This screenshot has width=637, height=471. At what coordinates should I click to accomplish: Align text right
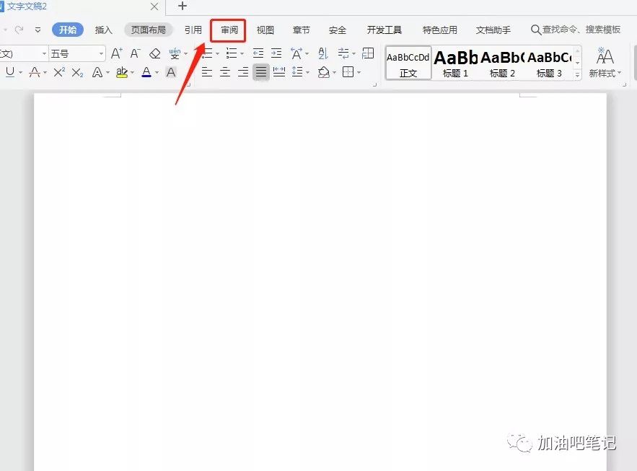[243, 72]
